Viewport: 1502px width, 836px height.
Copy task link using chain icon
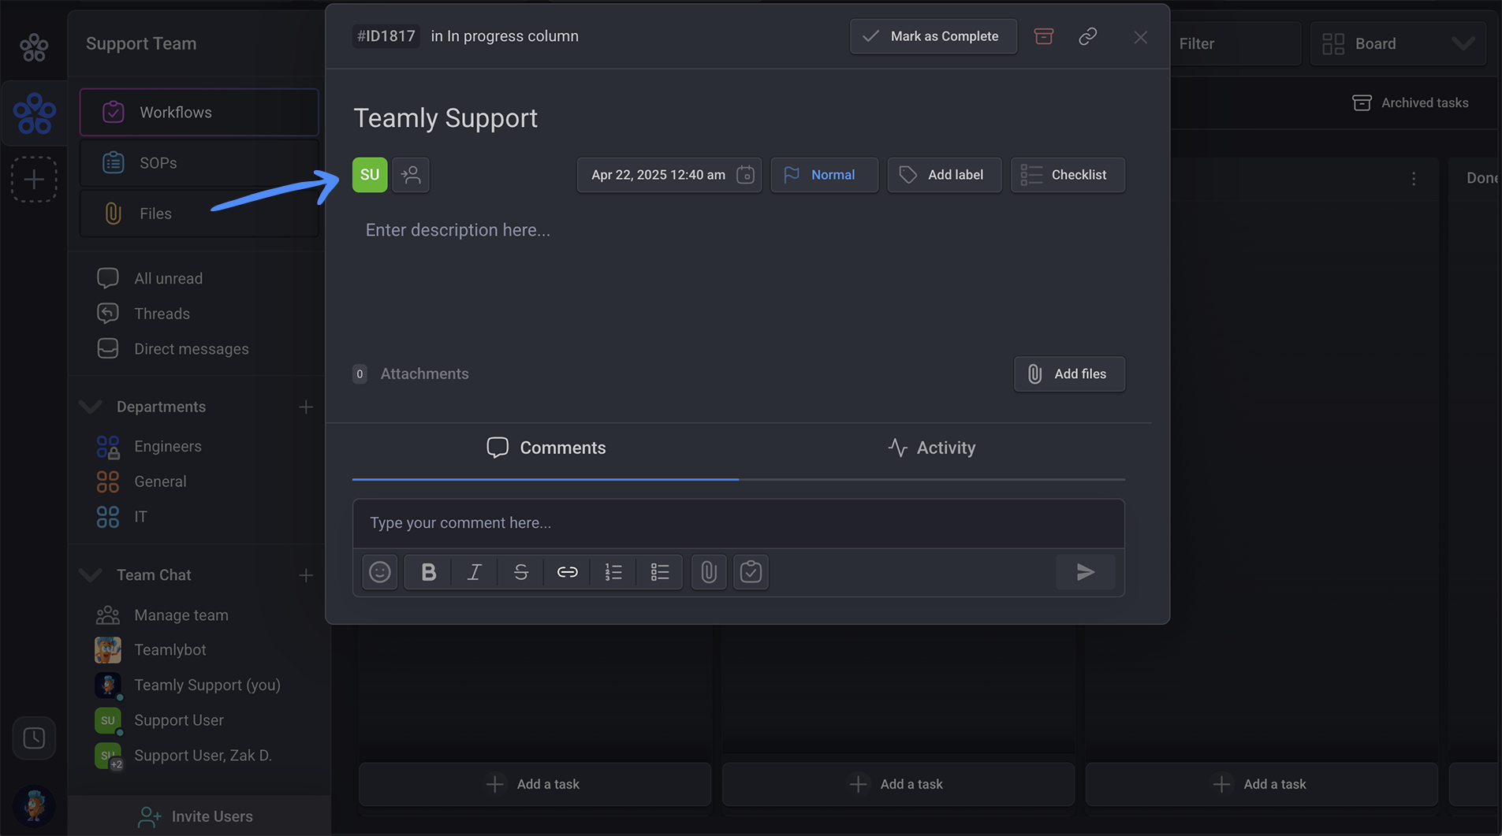1087,36
